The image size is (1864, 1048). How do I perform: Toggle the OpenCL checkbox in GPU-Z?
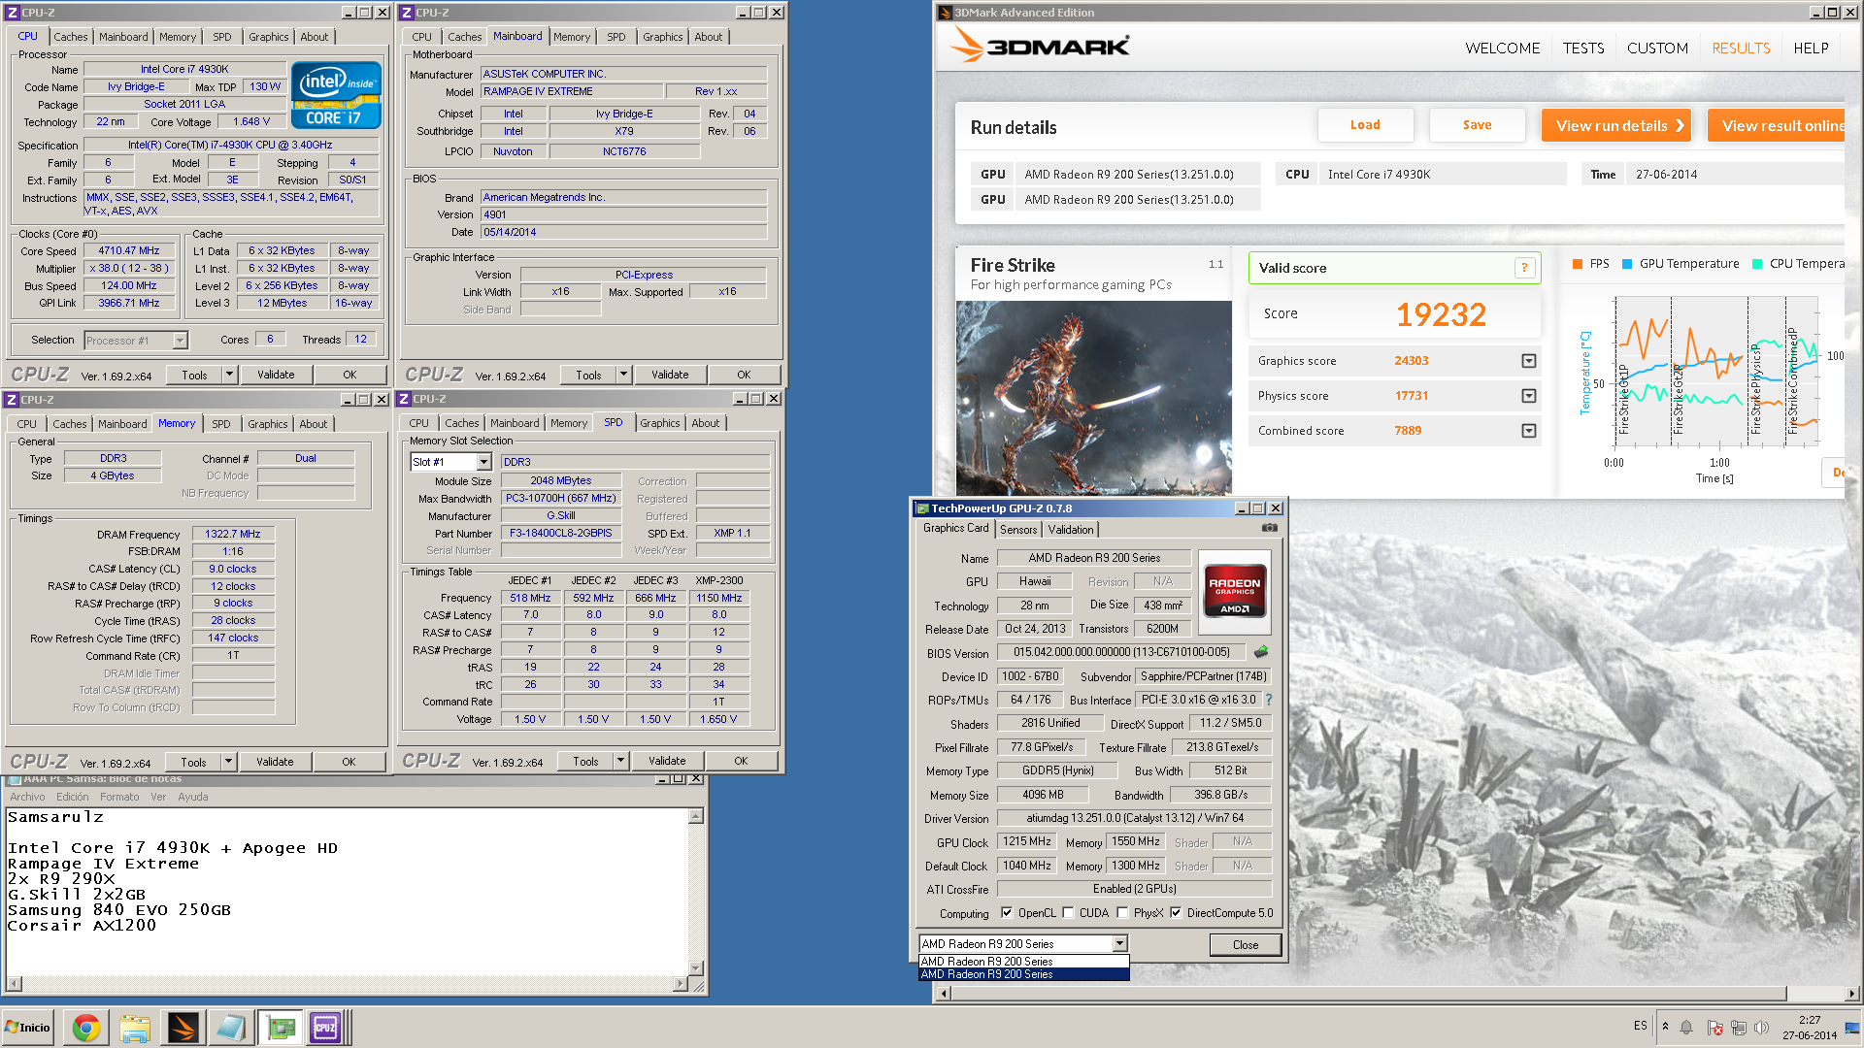[1007, 913]
